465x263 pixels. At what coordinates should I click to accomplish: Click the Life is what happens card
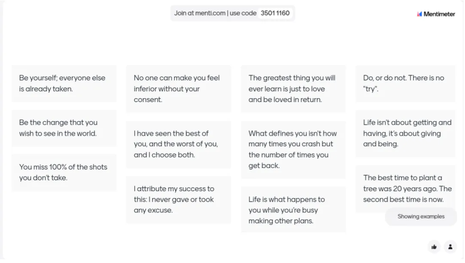click(293, 210)
